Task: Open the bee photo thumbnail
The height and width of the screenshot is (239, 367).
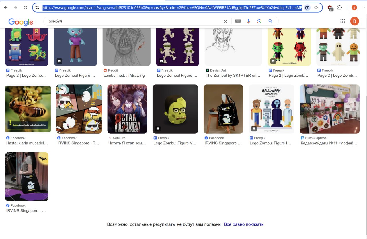Action: coord(28,109)
